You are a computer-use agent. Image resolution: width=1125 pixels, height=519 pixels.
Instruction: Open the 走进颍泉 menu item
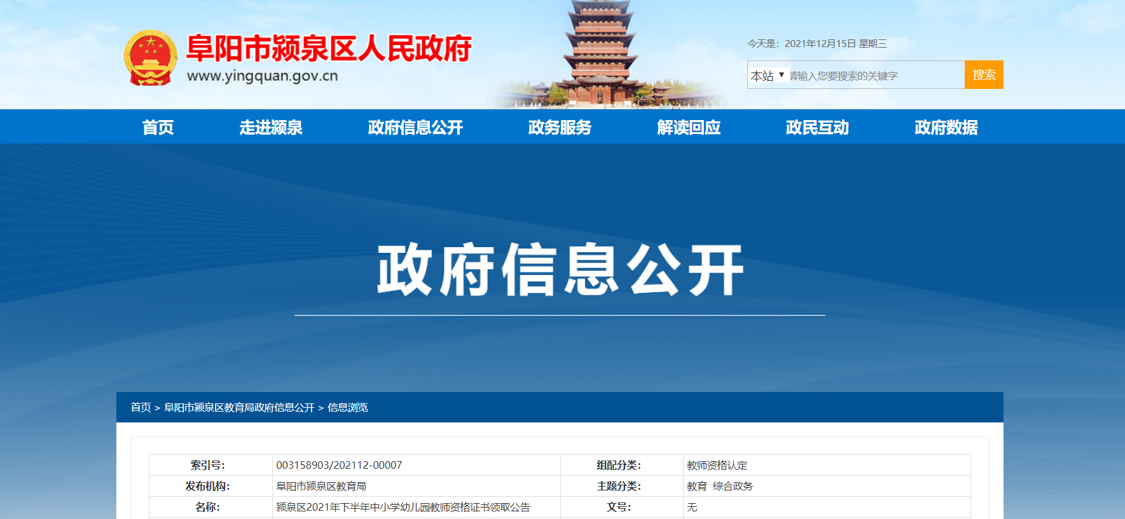coord(271,127)
